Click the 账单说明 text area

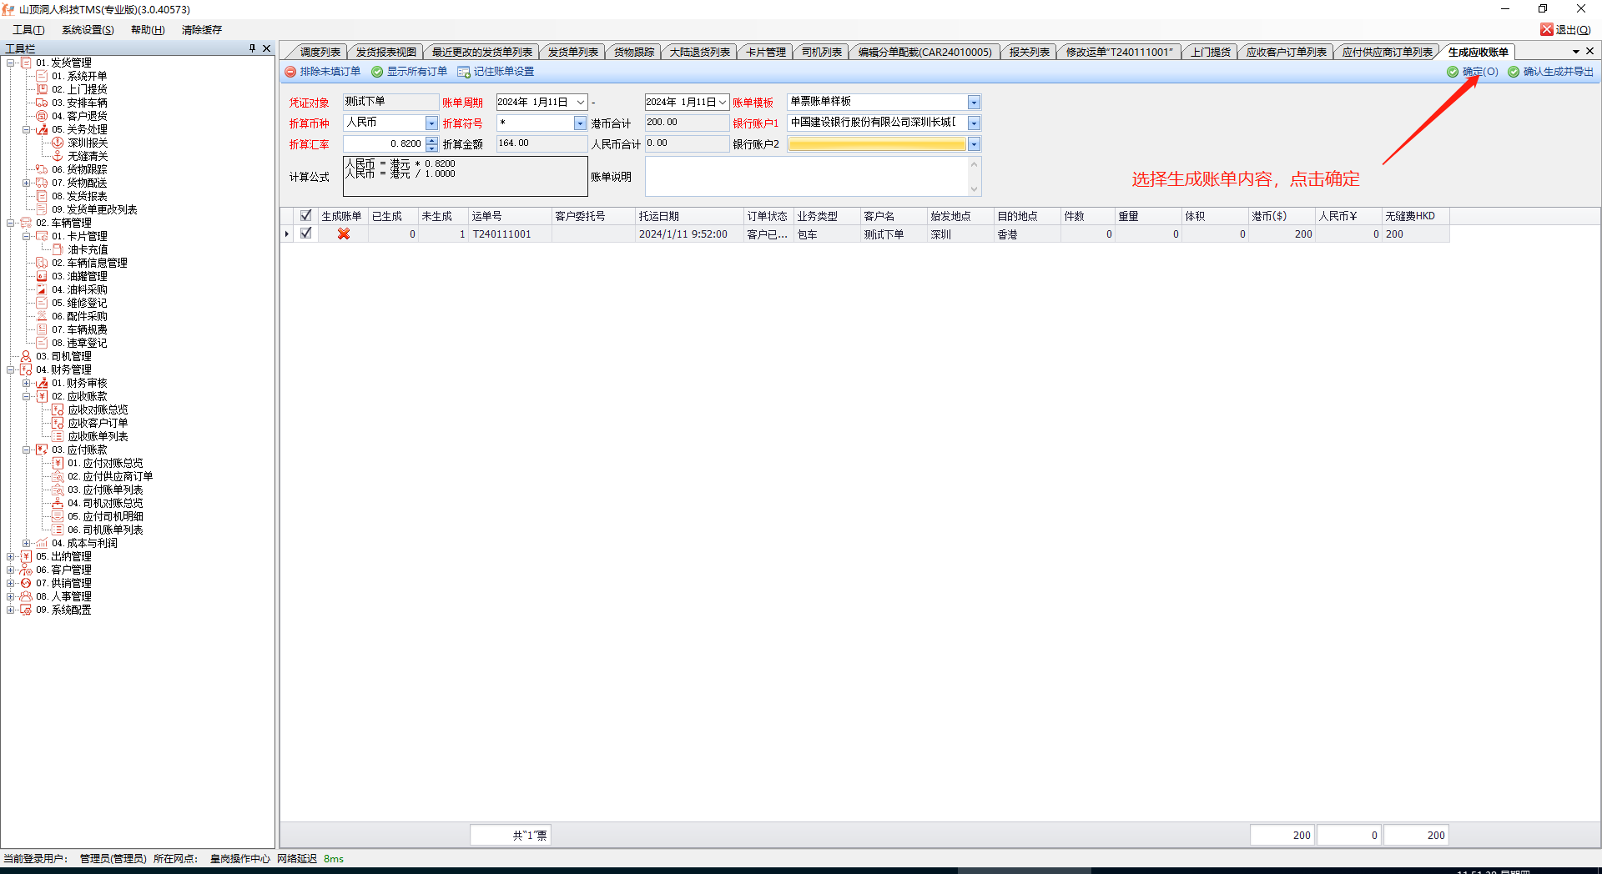pyautogui.click(x=806, y=176)
